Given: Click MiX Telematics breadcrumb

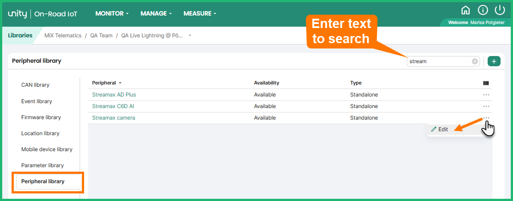Looking at the screenshot, I should 63,35.
